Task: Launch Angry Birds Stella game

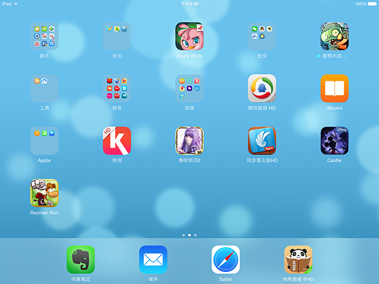Action: point(189,36)
